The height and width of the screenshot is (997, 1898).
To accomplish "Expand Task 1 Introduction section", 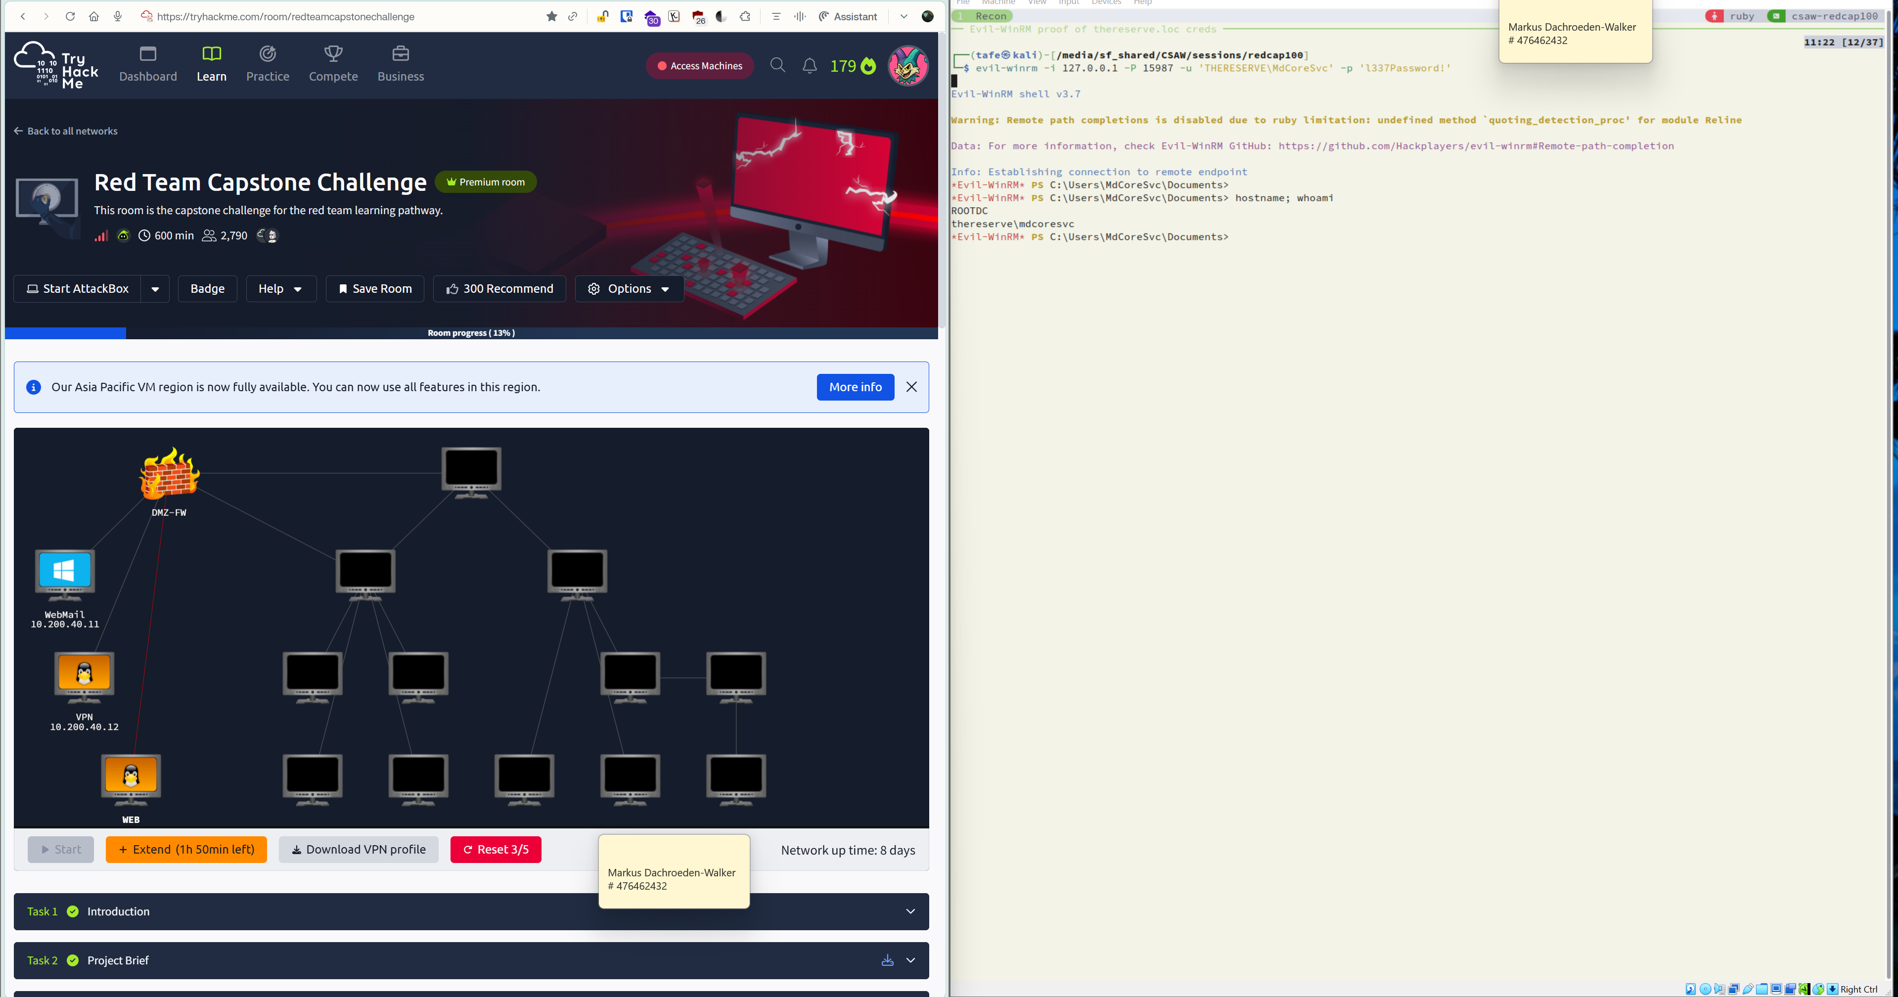I will tap(910, 911).
